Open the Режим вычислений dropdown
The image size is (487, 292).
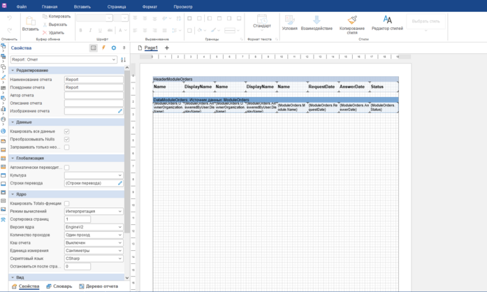94,211
